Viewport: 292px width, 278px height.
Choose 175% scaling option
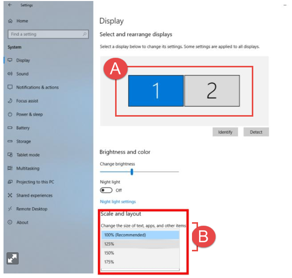point(140,262)
